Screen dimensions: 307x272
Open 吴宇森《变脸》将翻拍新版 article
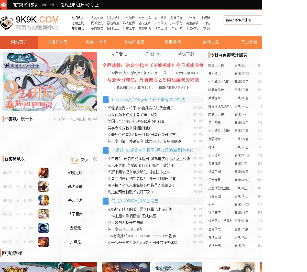point(129,128)
